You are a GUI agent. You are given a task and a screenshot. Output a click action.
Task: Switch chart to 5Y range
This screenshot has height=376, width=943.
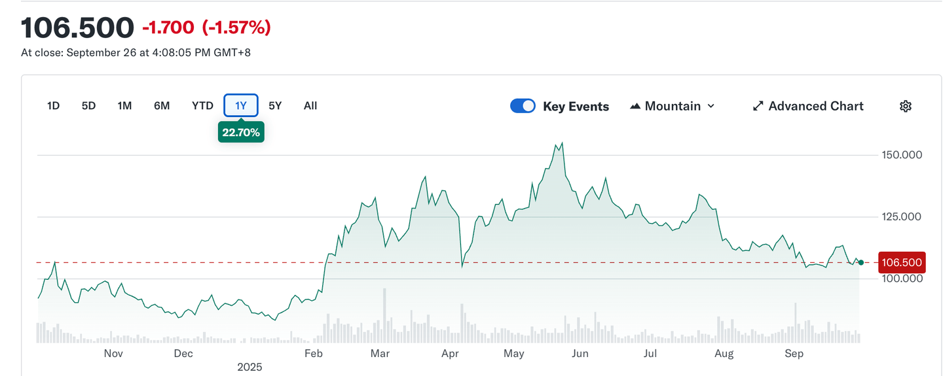[275, 106]
